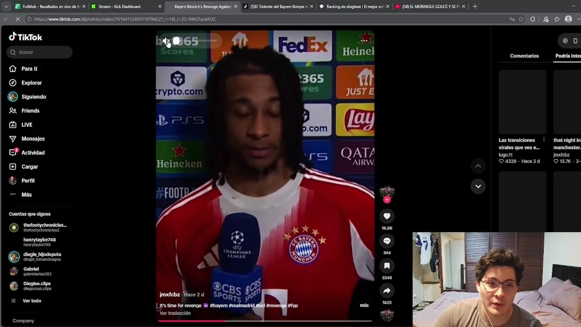
Task: Switch to the Podría interesarte tab
Action: (568, 56)
